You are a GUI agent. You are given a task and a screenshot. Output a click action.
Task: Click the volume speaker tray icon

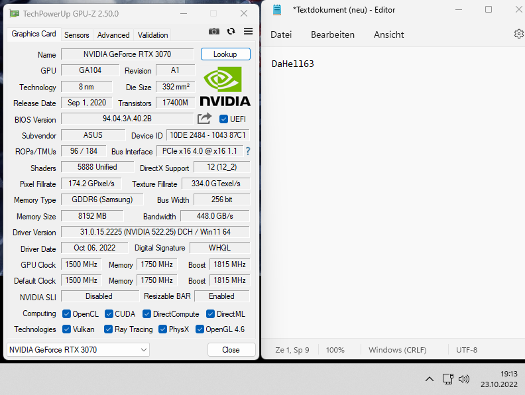tap(464, 379)
